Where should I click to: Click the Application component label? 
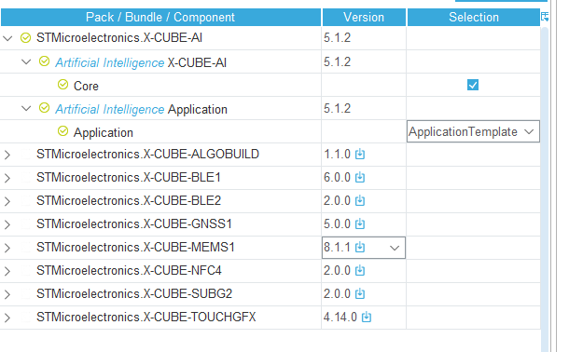pyautogui.click(x=103, y=132)
